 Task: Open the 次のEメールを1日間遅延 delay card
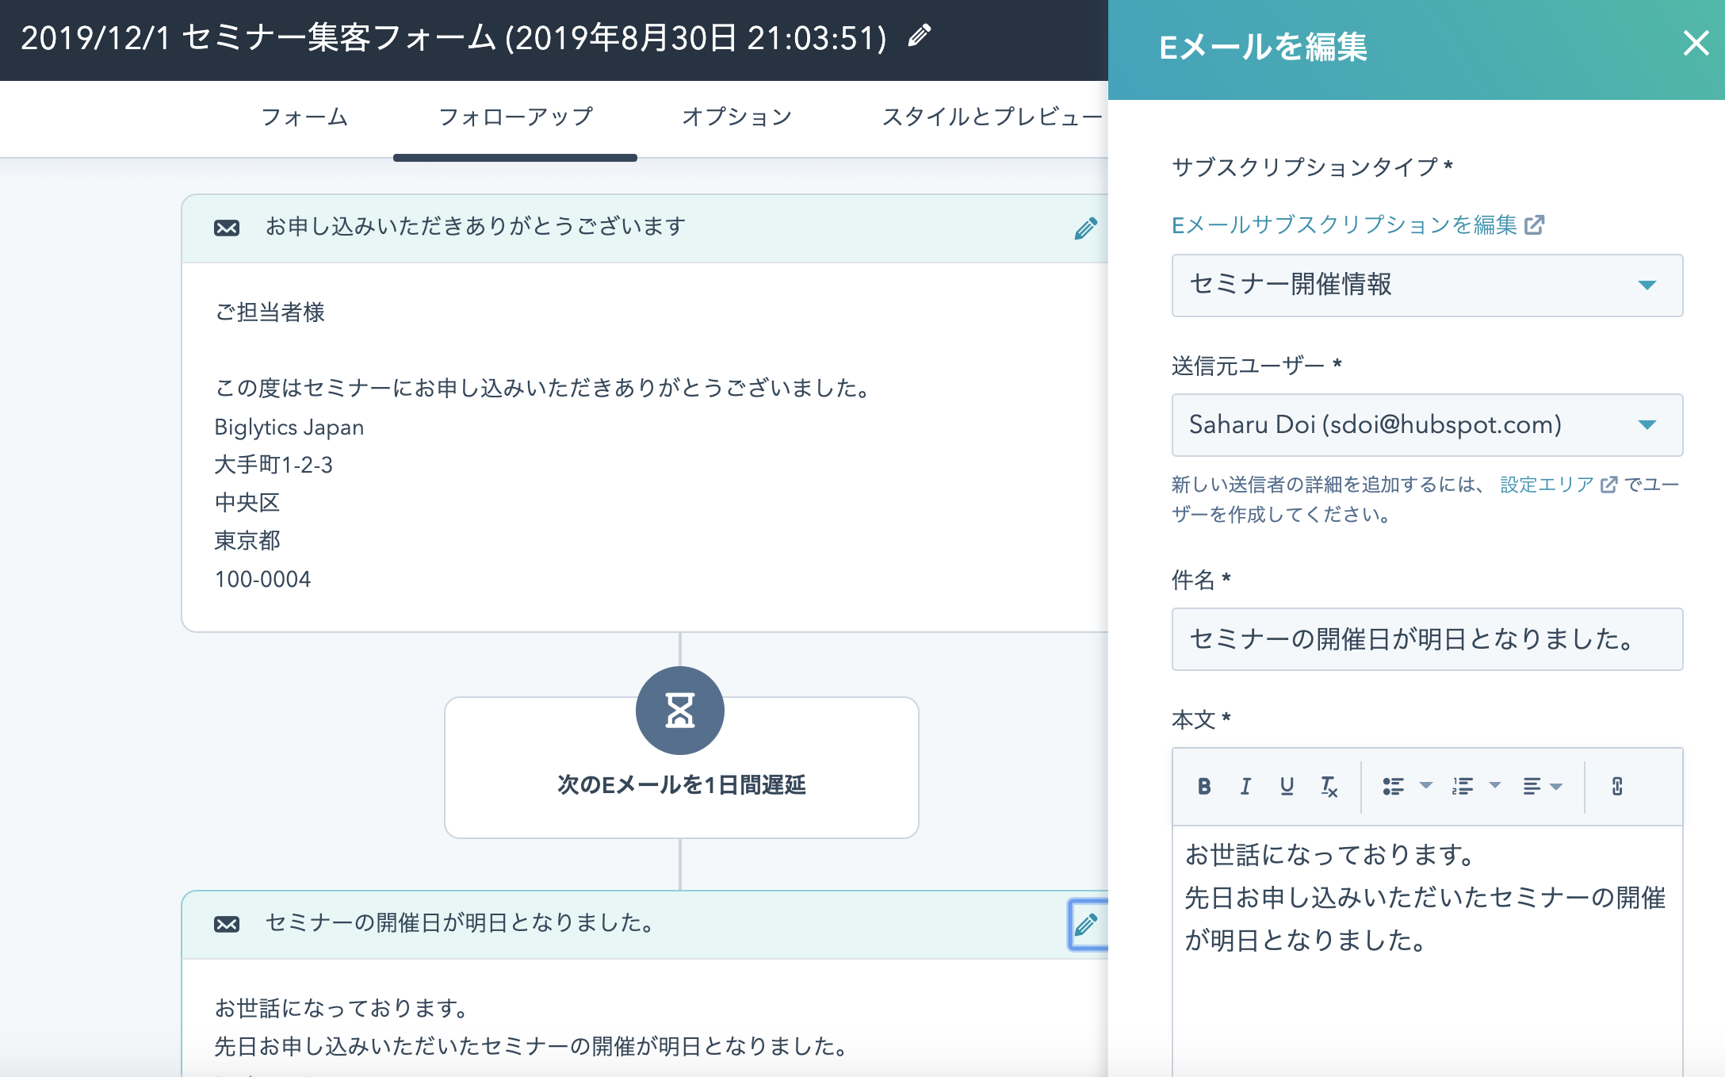tap(682, 768)
